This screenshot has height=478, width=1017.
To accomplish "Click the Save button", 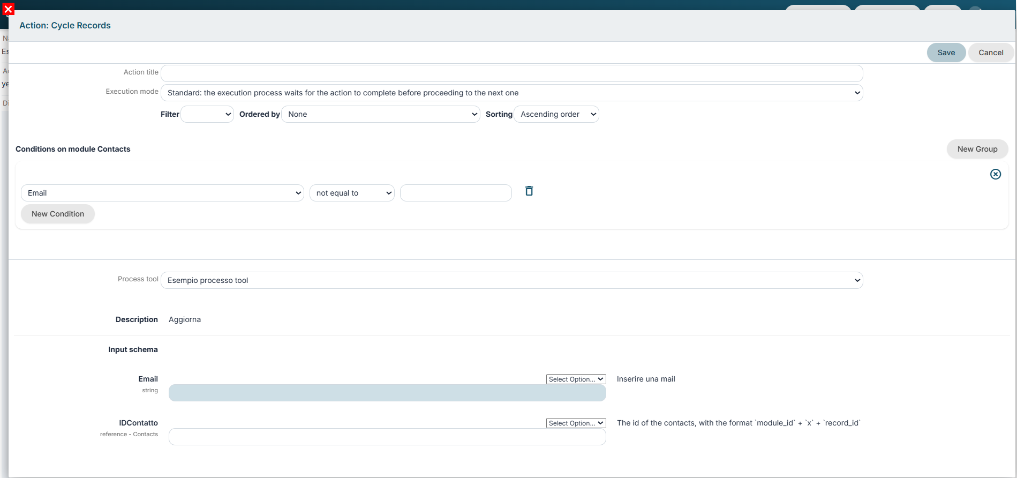I will pyautogui.click(x=946, y=53).
